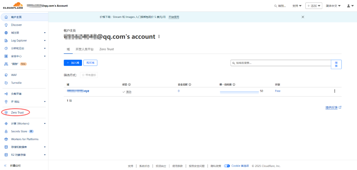
Task: Click the Beta trace hierarchy icon
Action: (x=6, y=64)
